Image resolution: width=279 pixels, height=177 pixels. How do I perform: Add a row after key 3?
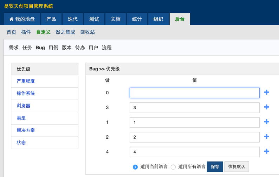click(266, 107)
